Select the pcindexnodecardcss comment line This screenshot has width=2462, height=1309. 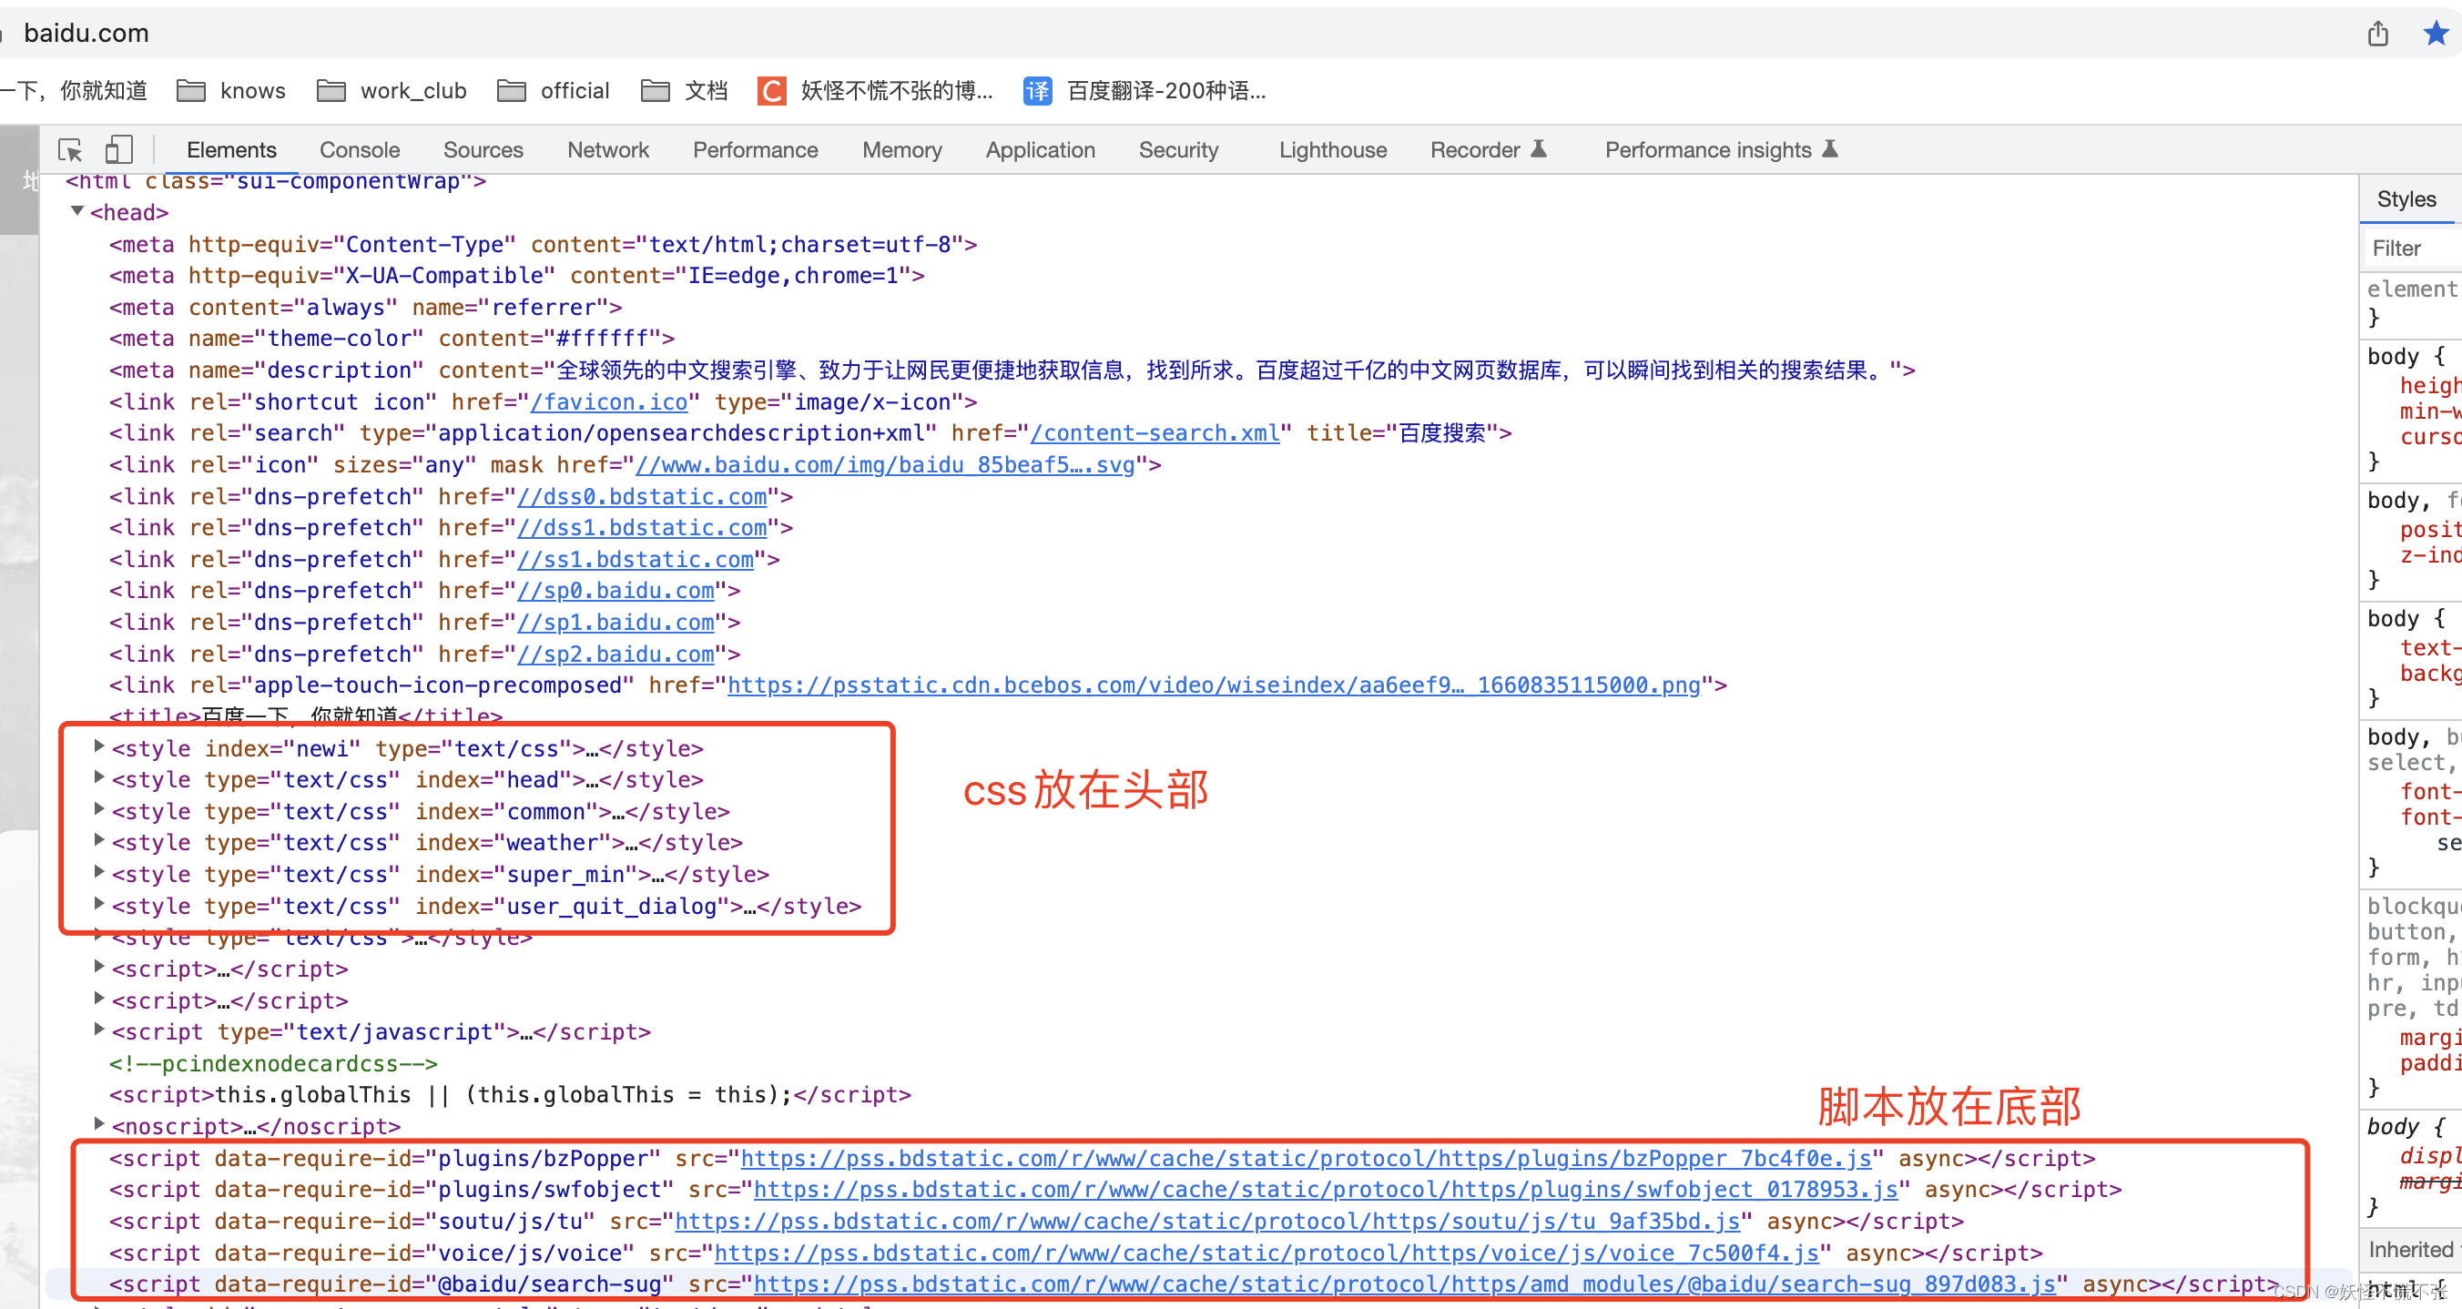point(273,1063)
